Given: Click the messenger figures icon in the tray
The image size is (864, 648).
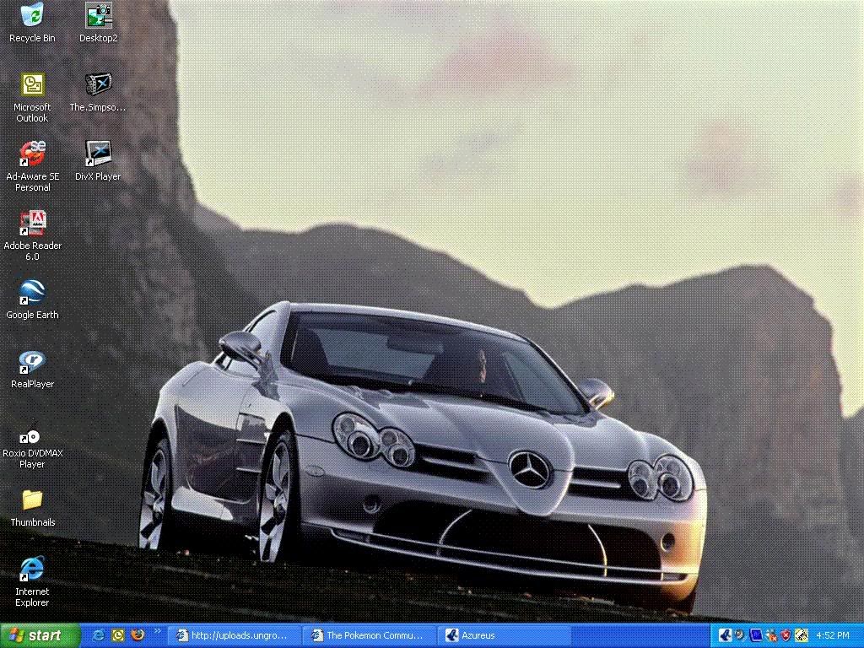Looking at the screenshot, I should point(771,635).
